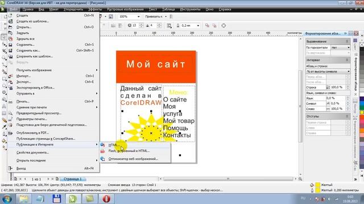Click the floppy disk icon in the taskbar
Viewport: 364px width, 204px height.
[x=57, y=199]
